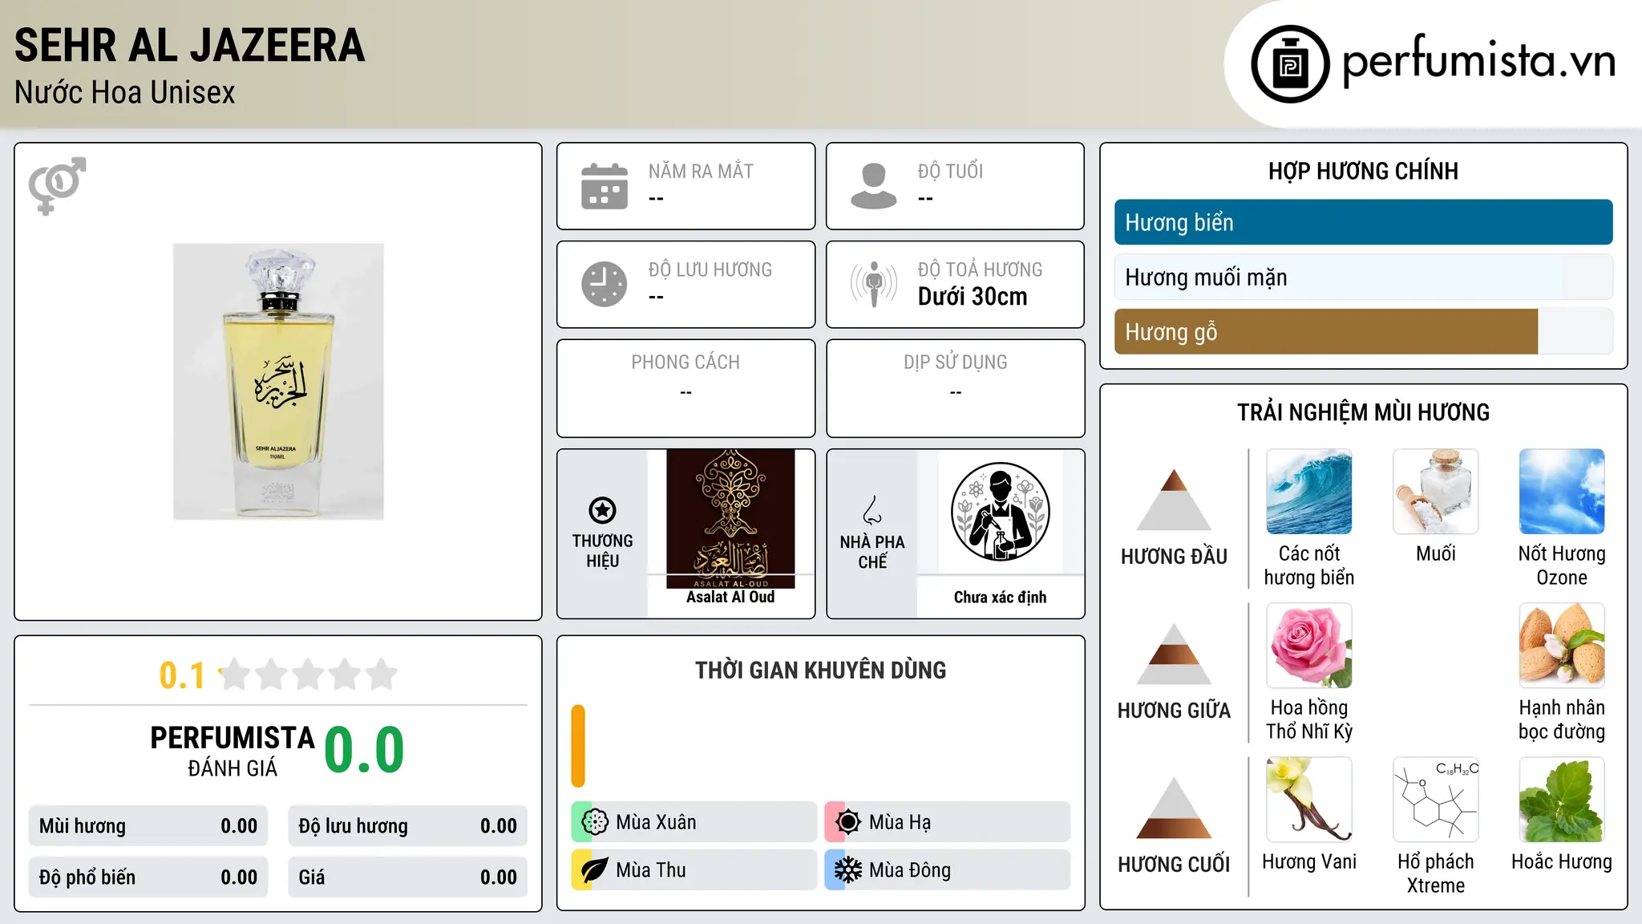Click the star badge icon above Thương hiệu
The width and height of the screenshot is (1642, 924).
(x=602, y=510)
